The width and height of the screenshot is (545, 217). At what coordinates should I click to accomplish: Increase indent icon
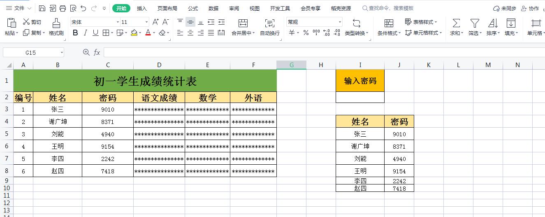click(x=221, y=22)
